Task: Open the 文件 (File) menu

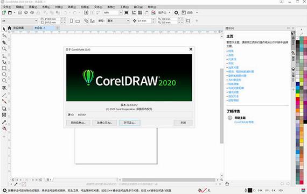Action: 6,7
